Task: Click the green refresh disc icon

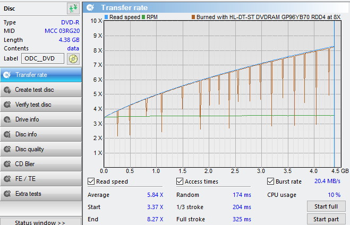Action: click(x=73, y=8)
